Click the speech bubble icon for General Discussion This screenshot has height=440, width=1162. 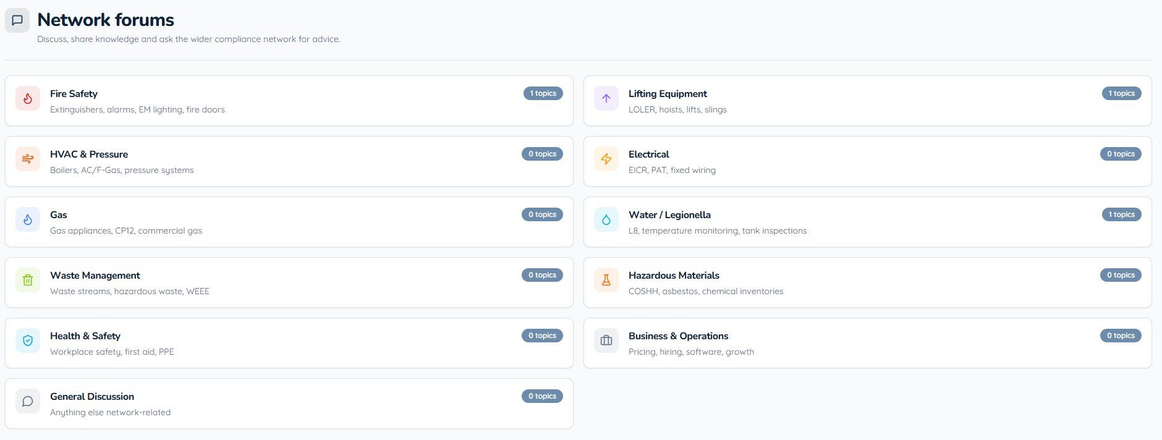click(28, 401)
